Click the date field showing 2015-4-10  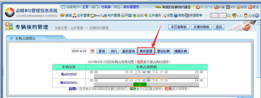[81, 51]
